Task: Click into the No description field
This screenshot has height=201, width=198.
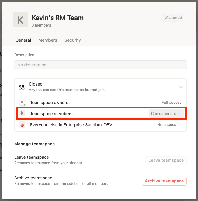Action: coord(100,65)
